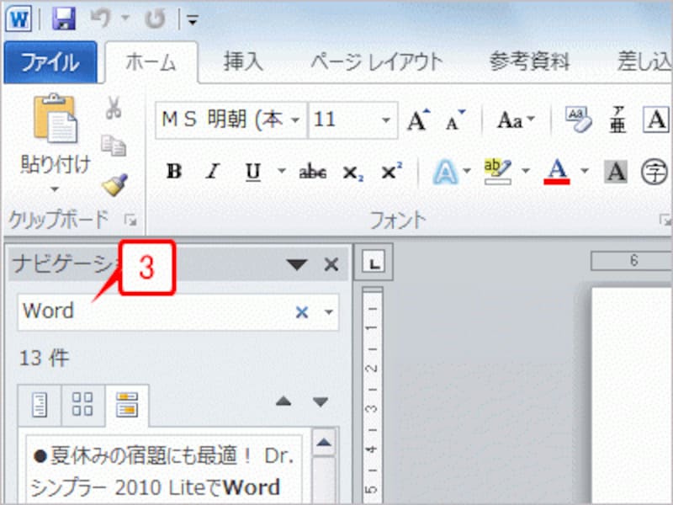Apply text effects with the glowing A icon
The width and height of the screenshot is (673, 505).
tap(445, 172)
